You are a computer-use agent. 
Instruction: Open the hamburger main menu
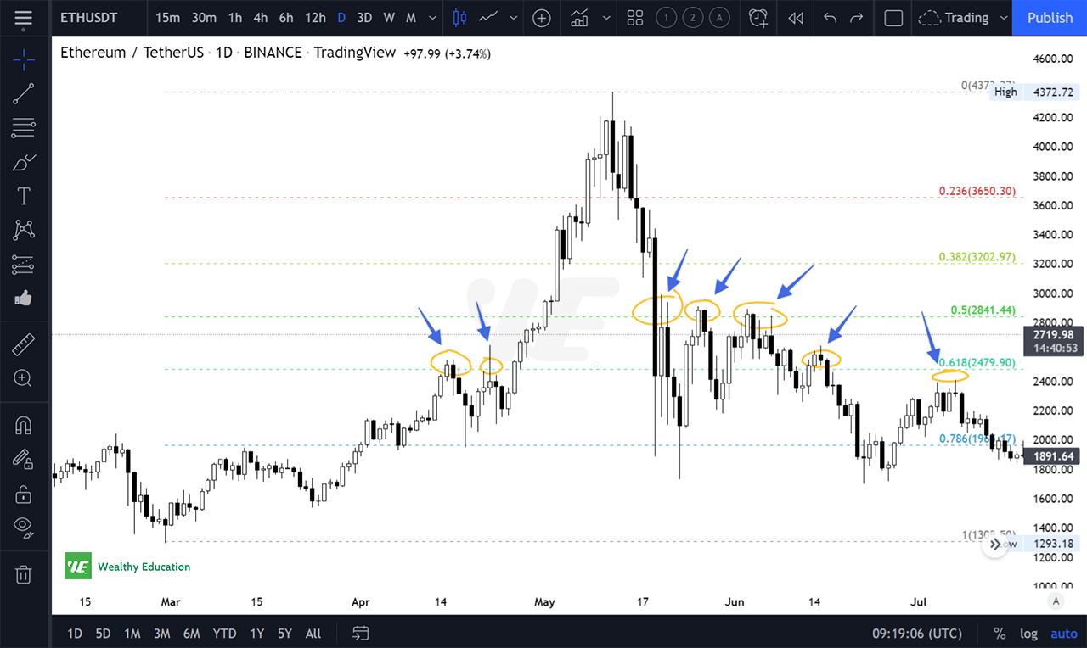(x=23, y=18)
